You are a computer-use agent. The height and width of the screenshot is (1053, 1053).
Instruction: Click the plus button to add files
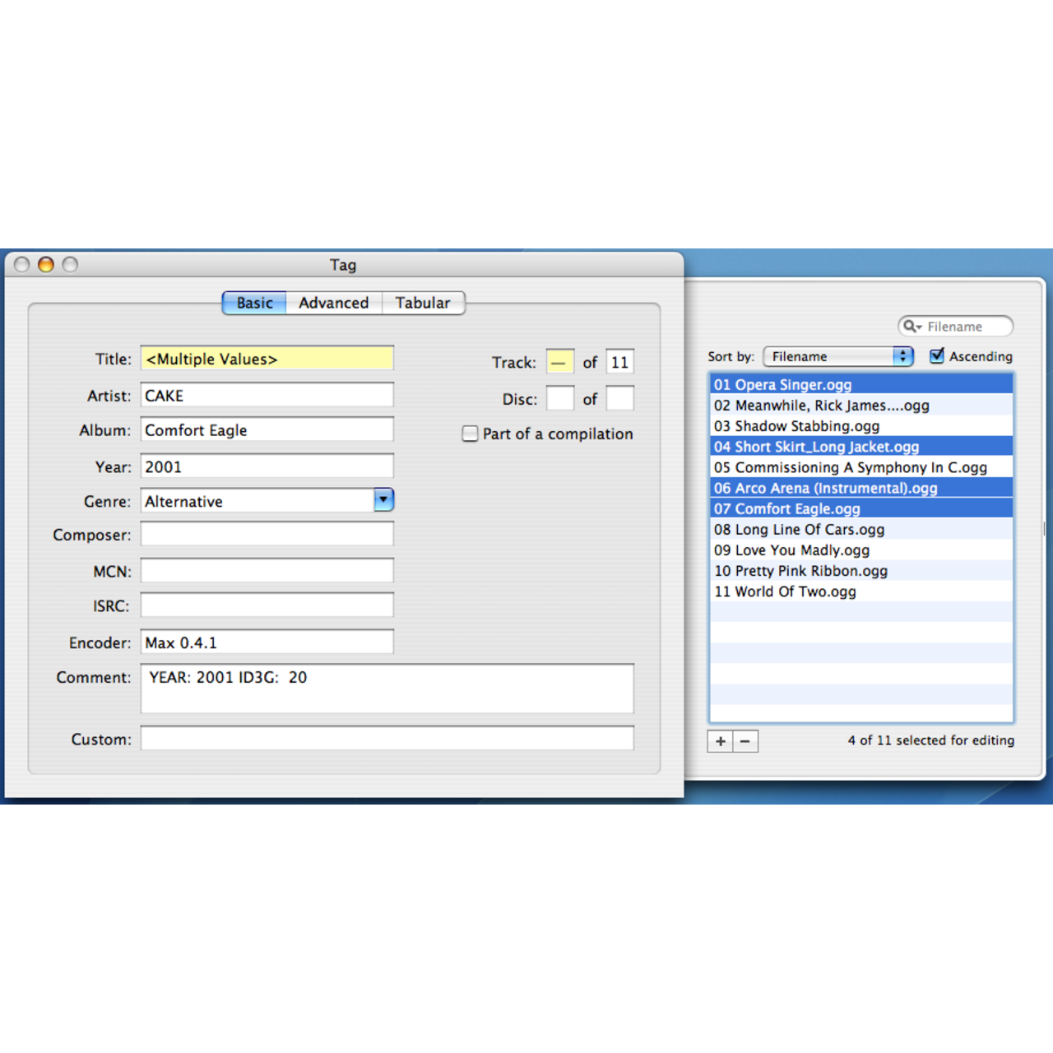(720, 741)
